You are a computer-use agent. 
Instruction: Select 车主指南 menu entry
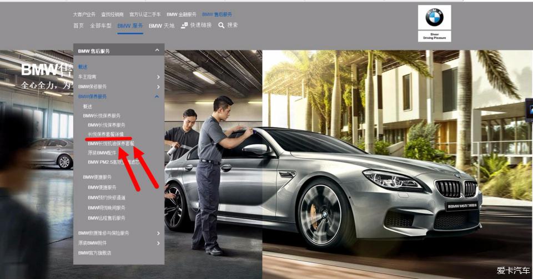point(87,77)
